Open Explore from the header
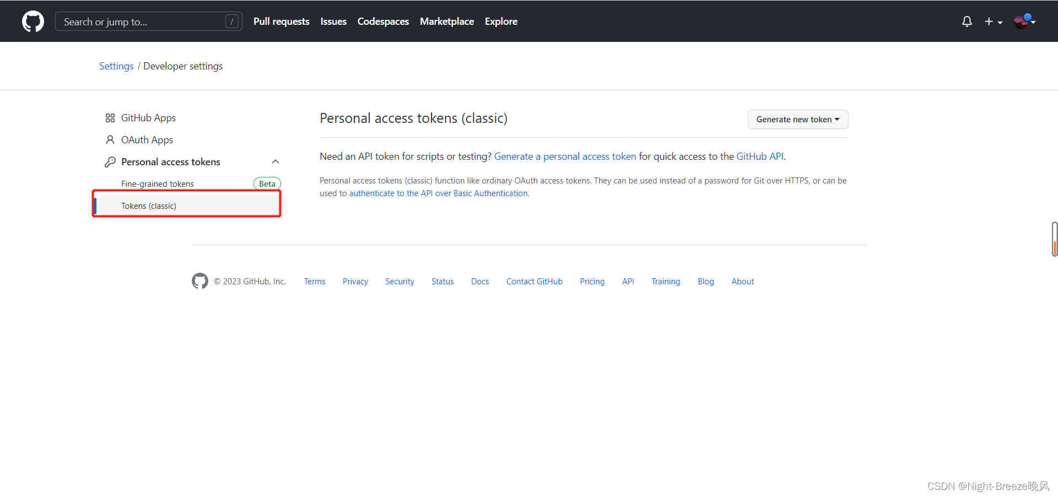1058x497 pixels. click(x=501, y=21)
